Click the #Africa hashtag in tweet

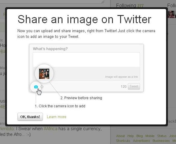50,128
